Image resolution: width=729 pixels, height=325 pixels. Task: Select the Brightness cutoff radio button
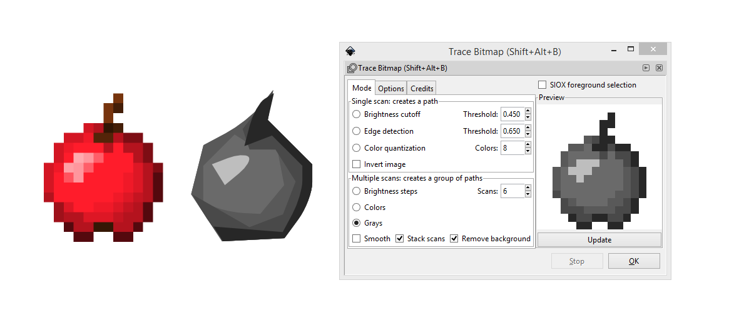[356, 114]
